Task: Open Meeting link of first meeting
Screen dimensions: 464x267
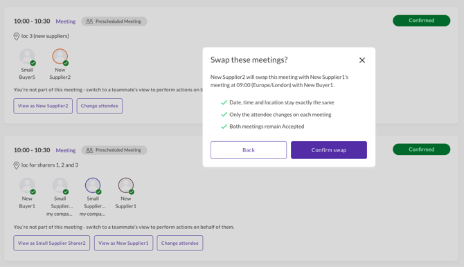Action: click(x=66, y=21)
